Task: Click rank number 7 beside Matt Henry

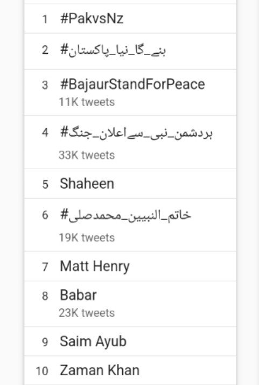Action: pyautogui.click(x=45, y=267)
